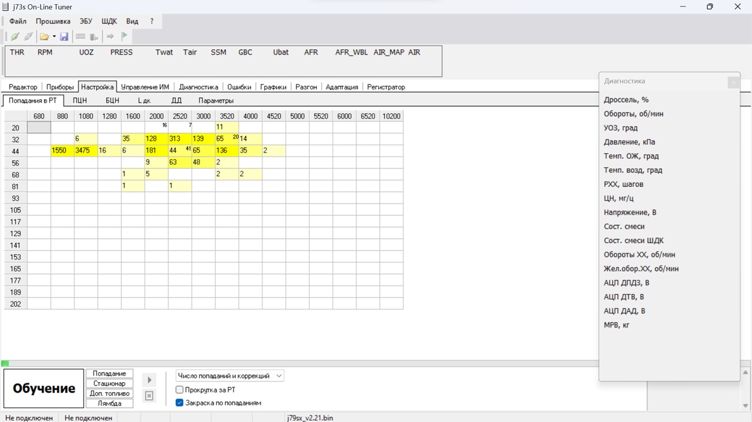
Task: Enable the Прокрутка за РТ checkbox
Action: tap(180, 390)
